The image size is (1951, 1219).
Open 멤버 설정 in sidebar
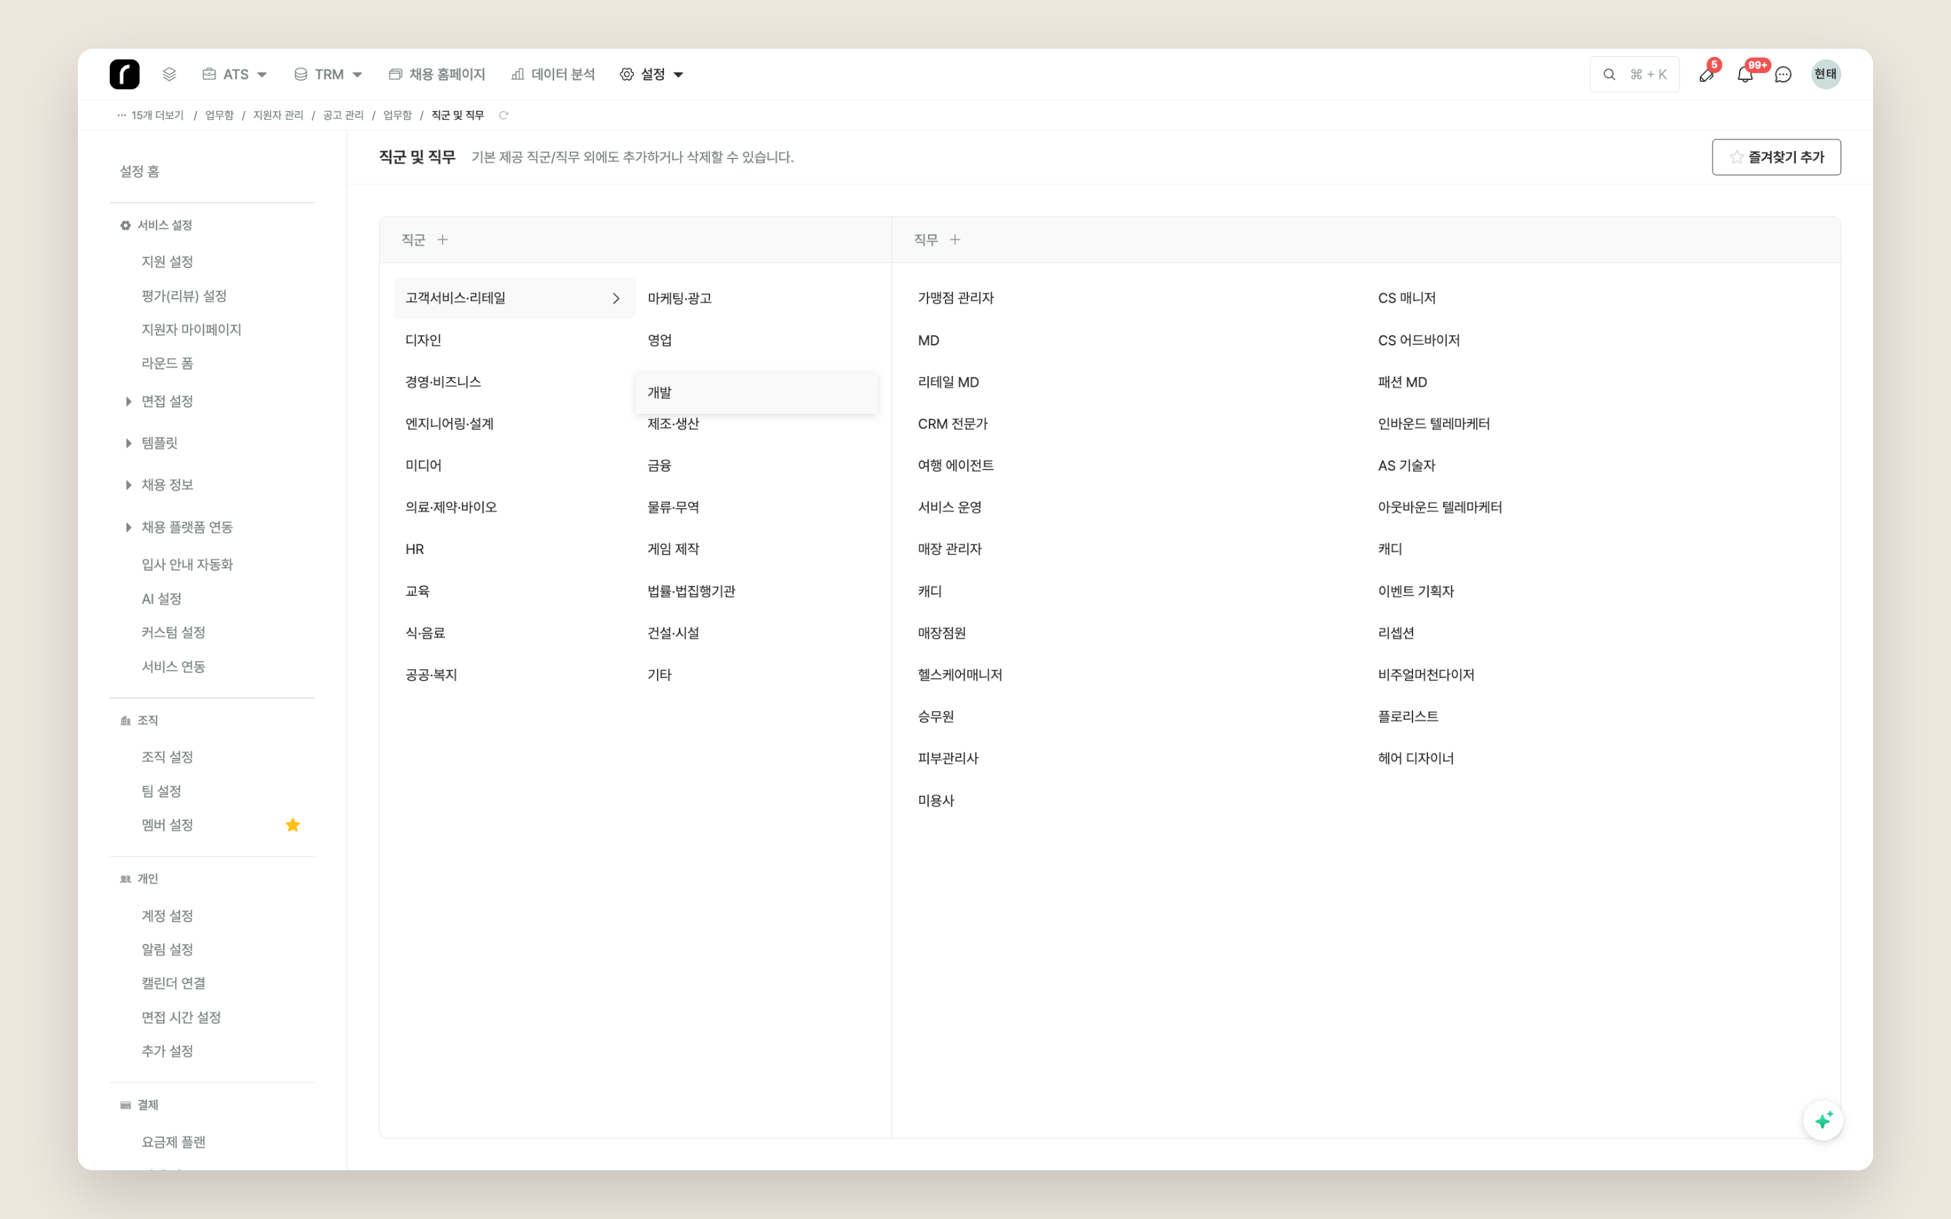(x=168, y=825)
